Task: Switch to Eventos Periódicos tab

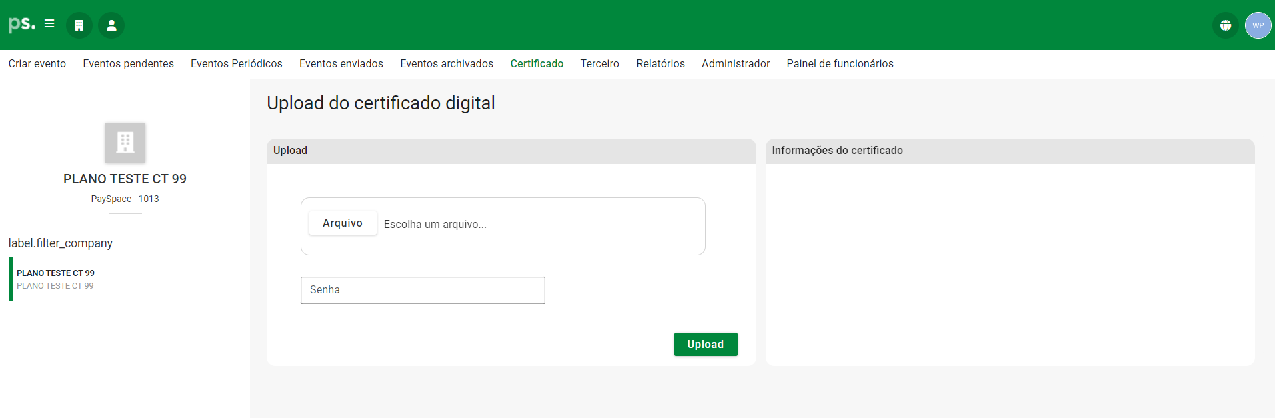Action: click(x=236, y=64)
